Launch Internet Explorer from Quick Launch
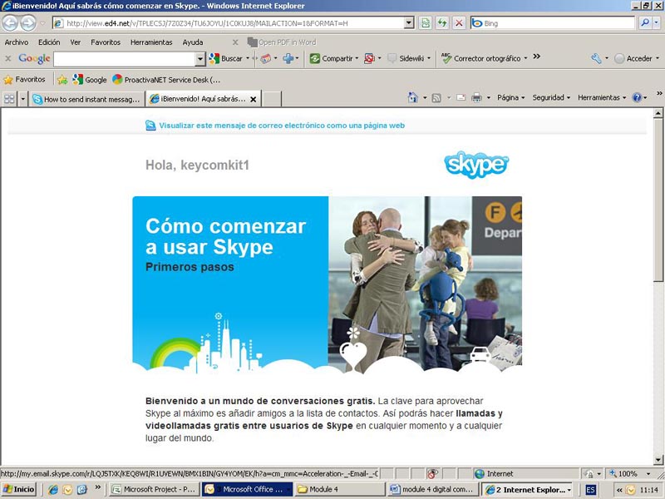 53,489
